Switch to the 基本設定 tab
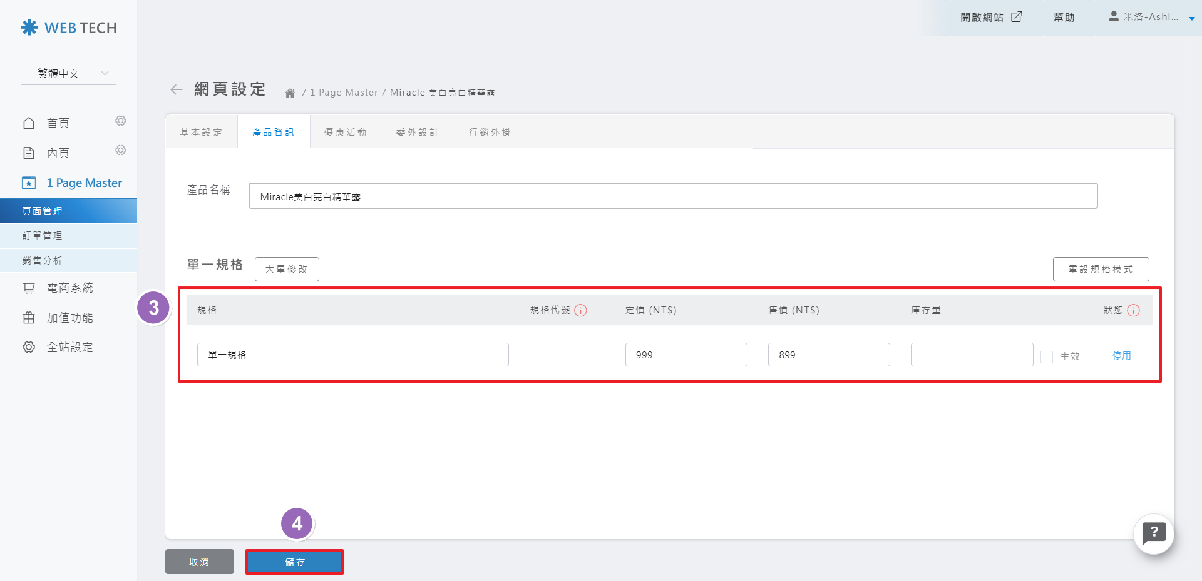This screenshot has width=1202, height=581. (x=201, y=133)
